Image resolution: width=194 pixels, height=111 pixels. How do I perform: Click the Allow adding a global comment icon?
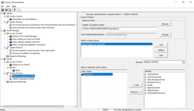(10, 42)
